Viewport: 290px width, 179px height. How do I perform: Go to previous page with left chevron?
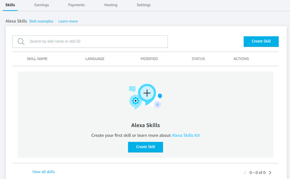click(x=245, y=173)
